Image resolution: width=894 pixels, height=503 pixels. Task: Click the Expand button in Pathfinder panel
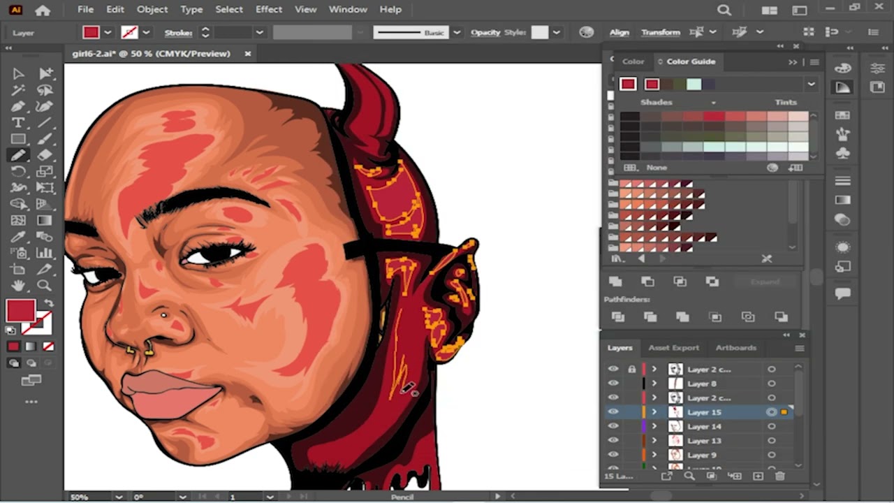coord(765,282)
